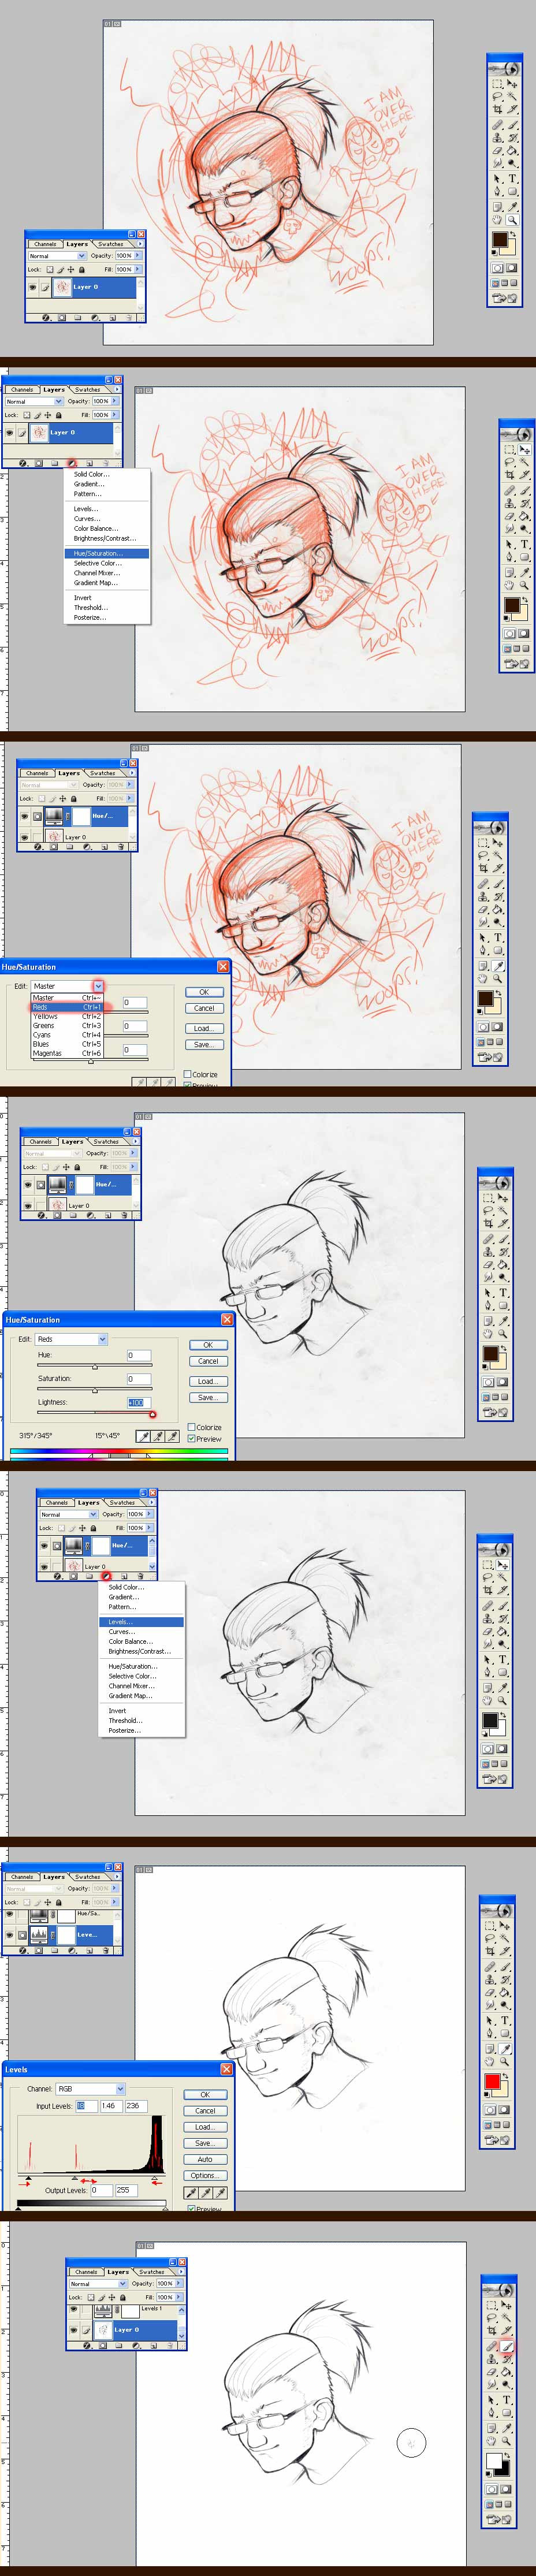Open the top Layers panel flyout menu arrow
536x2576 pixels.
pyautogui.click(x=140, y=244)
